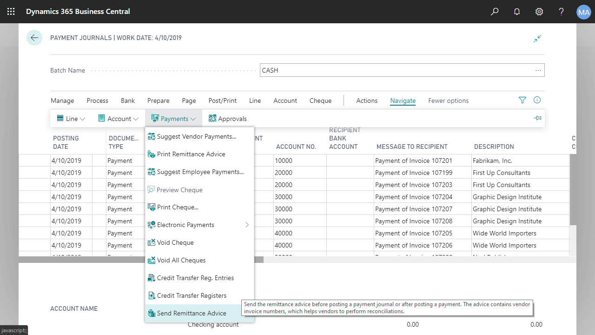Go back with the arrow button
The width and height of the screenshot is (595, 335).
click(34, 38)
